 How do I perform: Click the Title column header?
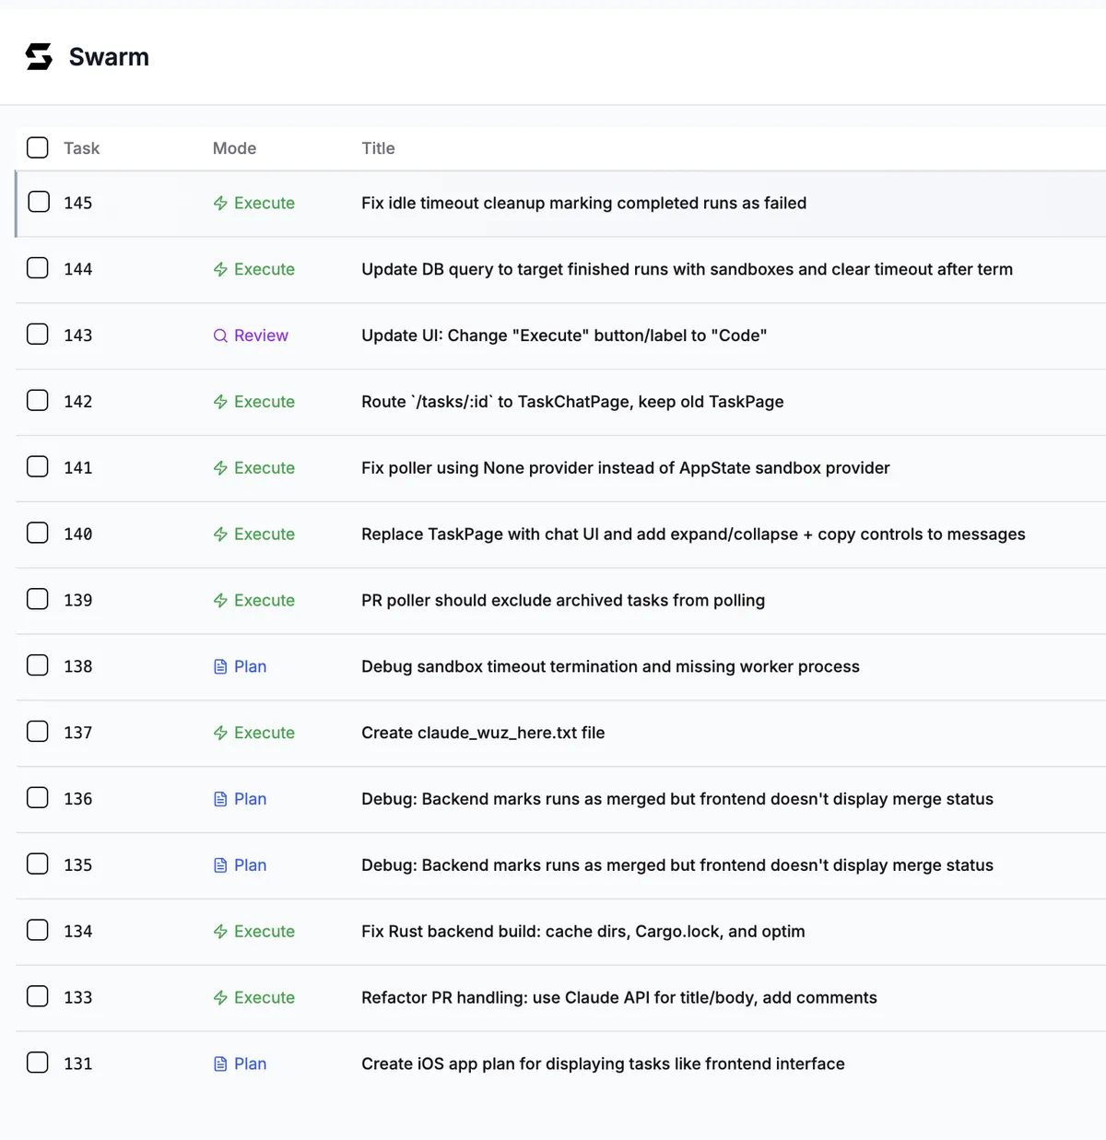(x=378, y=148)
